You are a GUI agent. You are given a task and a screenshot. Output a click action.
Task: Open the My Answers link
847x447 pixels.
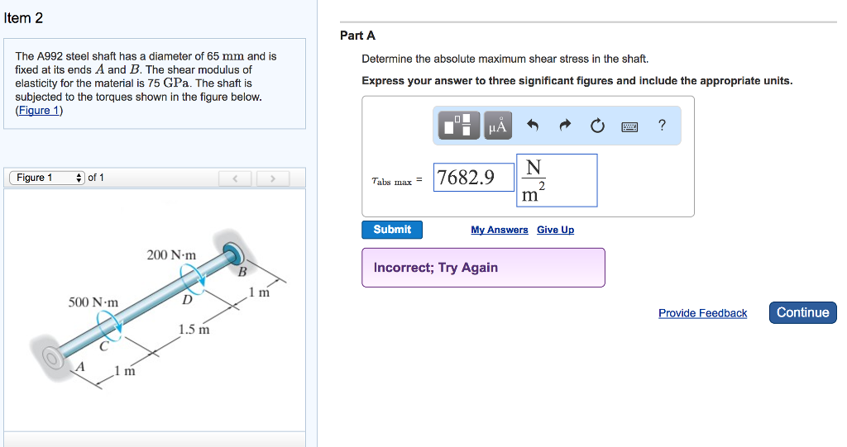click(x=500, y=230)
